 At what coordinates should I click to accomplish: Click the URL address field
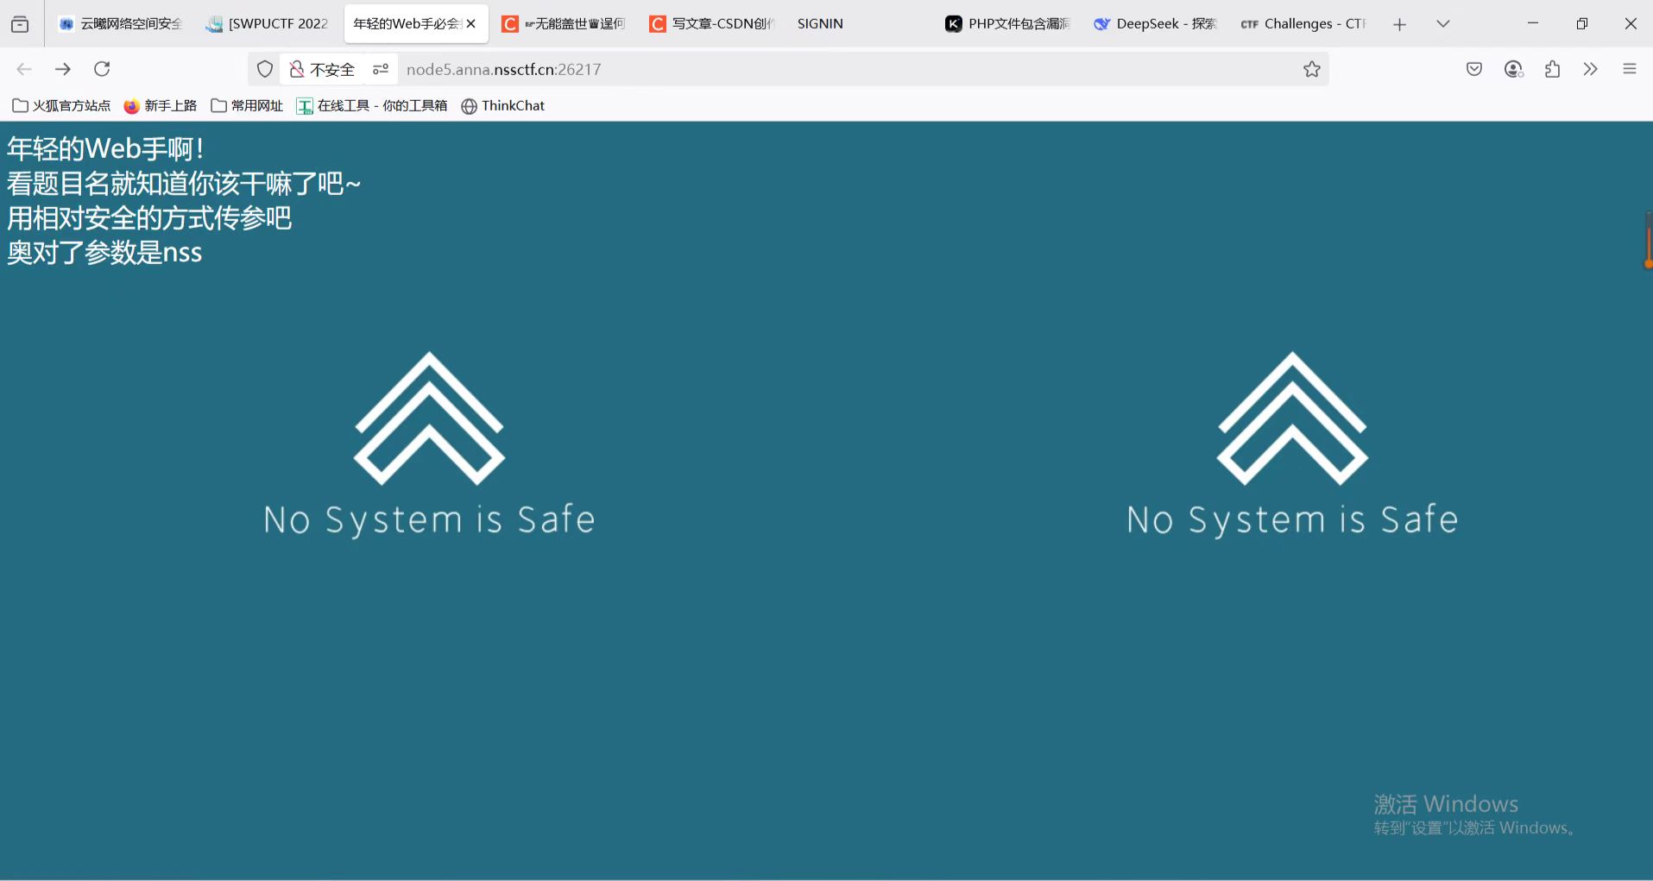tap(846, 69)
